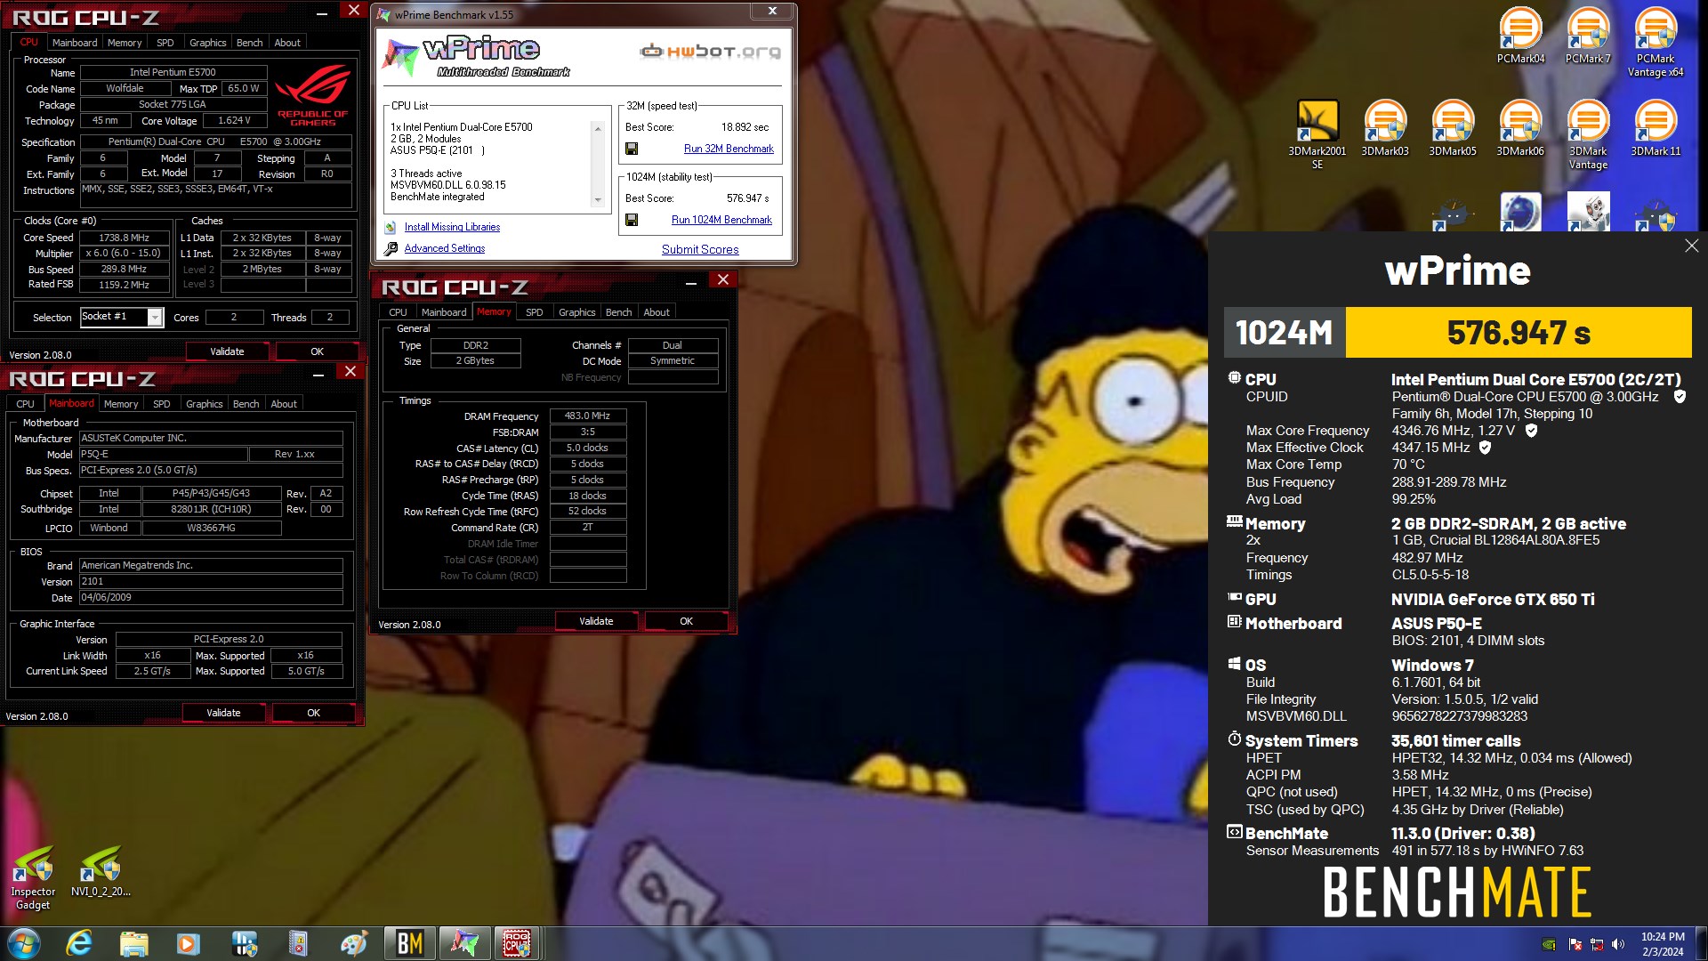
Task: Open the 3DMark03 desktop shortcut
Action: pyautogui.click(x=1385, y=128)
